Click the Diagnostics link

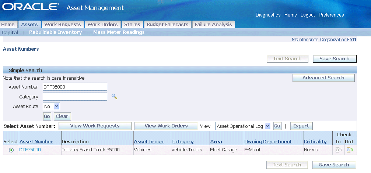pos(268,15)
